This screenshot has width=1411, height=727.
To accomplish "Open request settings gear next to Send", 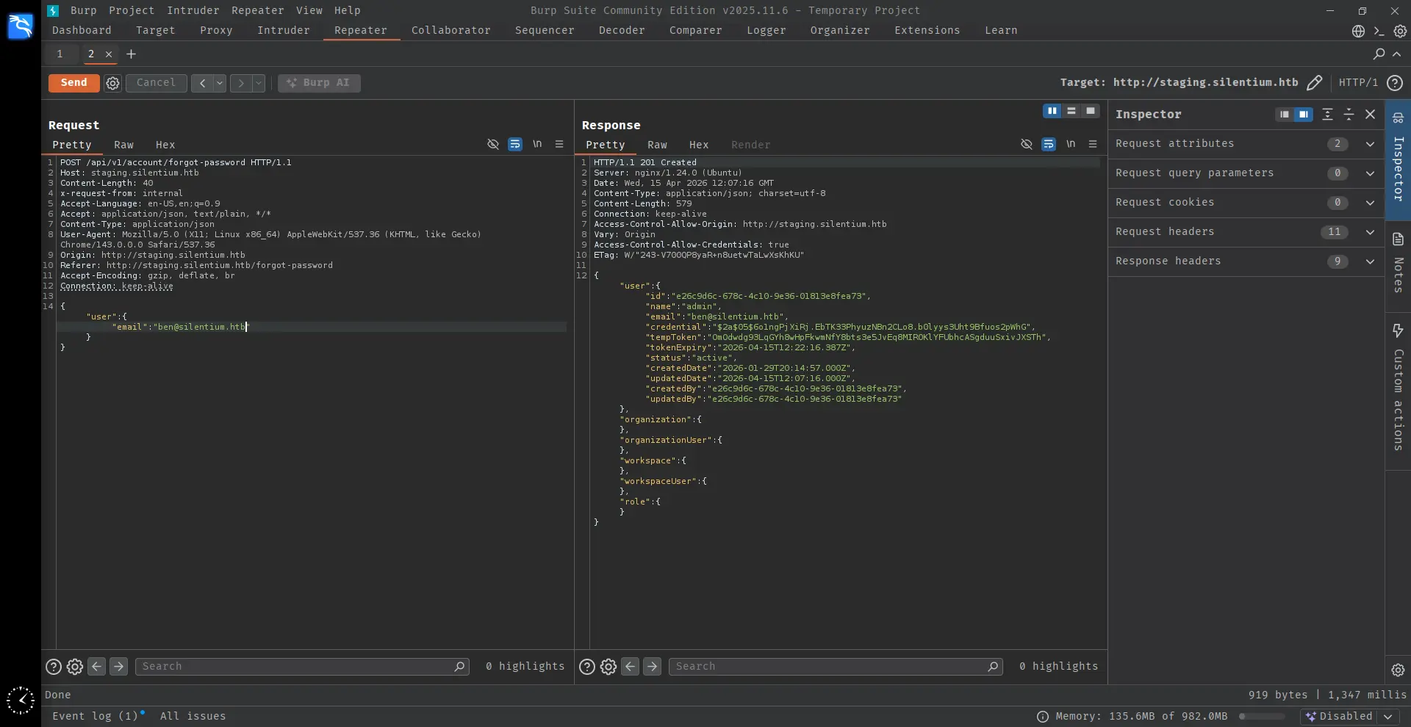I will tap(112, 83).
